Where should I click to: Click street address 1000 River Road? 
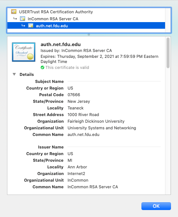[83, 115]
